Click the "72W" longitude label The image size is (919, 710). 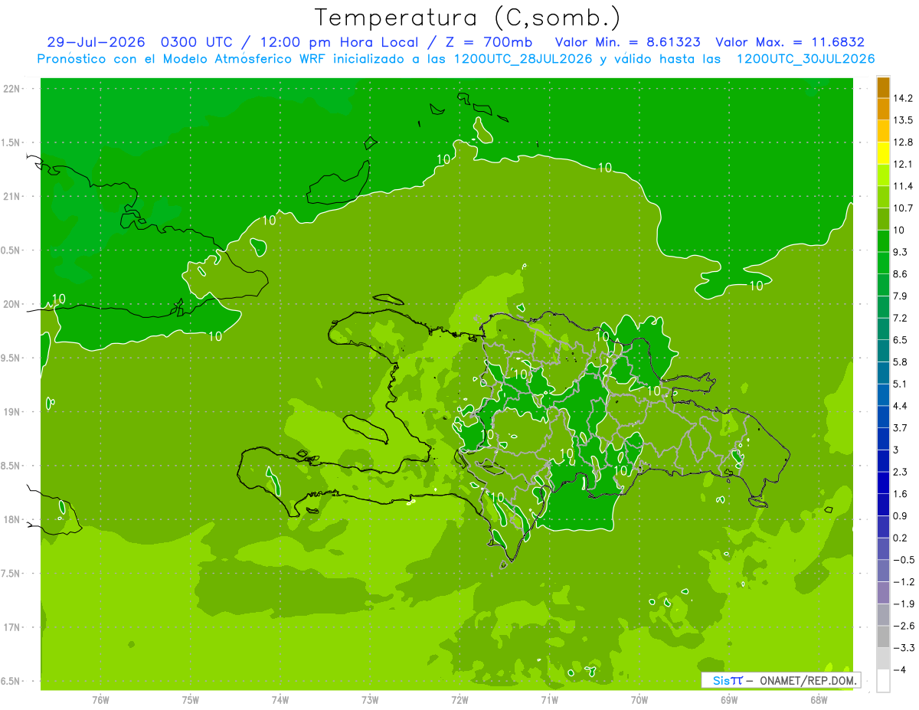[x=459, y=700]
